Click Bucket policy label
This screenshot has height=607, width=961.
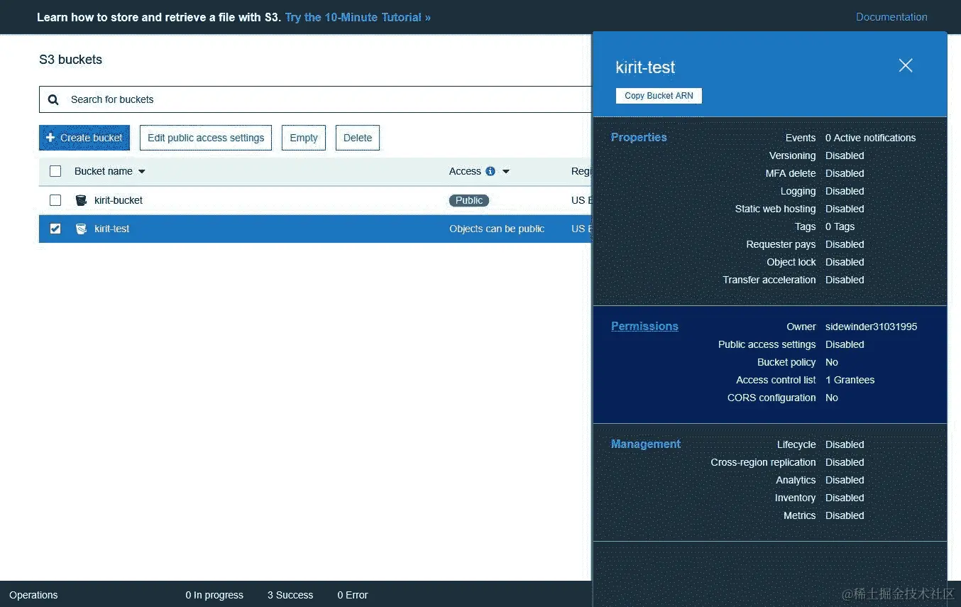[x=786, y=362]
